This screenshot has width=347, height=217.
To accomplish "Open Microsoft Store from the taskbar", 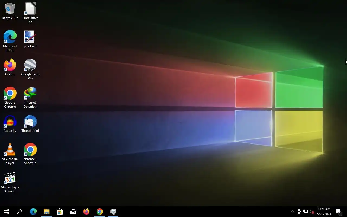I will tap(60, 212).
